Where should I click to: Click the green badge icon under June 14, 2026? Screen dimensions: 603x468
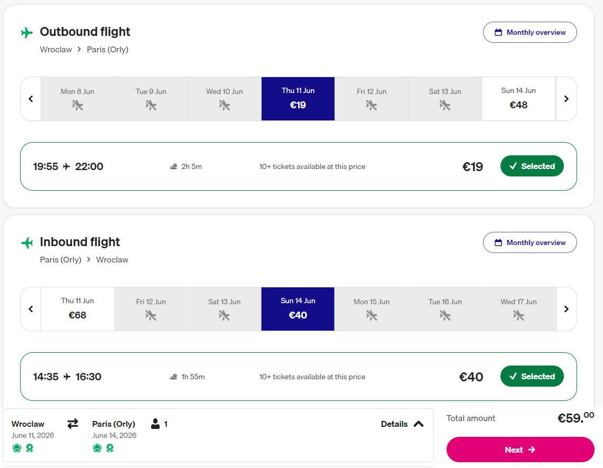click(x=110, y=448)
